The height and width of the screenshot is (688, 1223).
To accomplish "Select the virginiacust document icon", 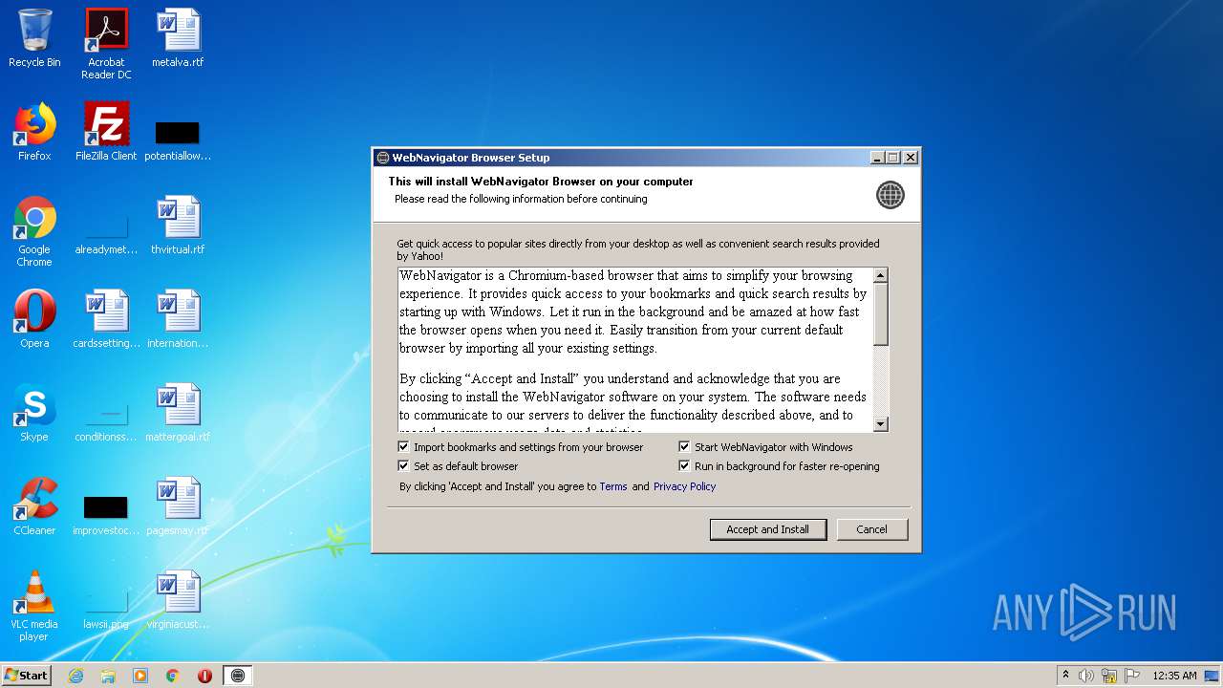I will click(178, 600).
